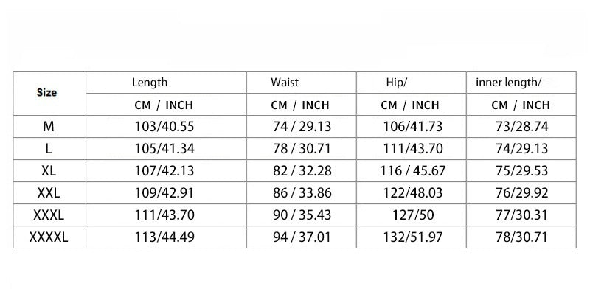
Task: Select the 127/50 hip cell
Action: coord(413,215)
